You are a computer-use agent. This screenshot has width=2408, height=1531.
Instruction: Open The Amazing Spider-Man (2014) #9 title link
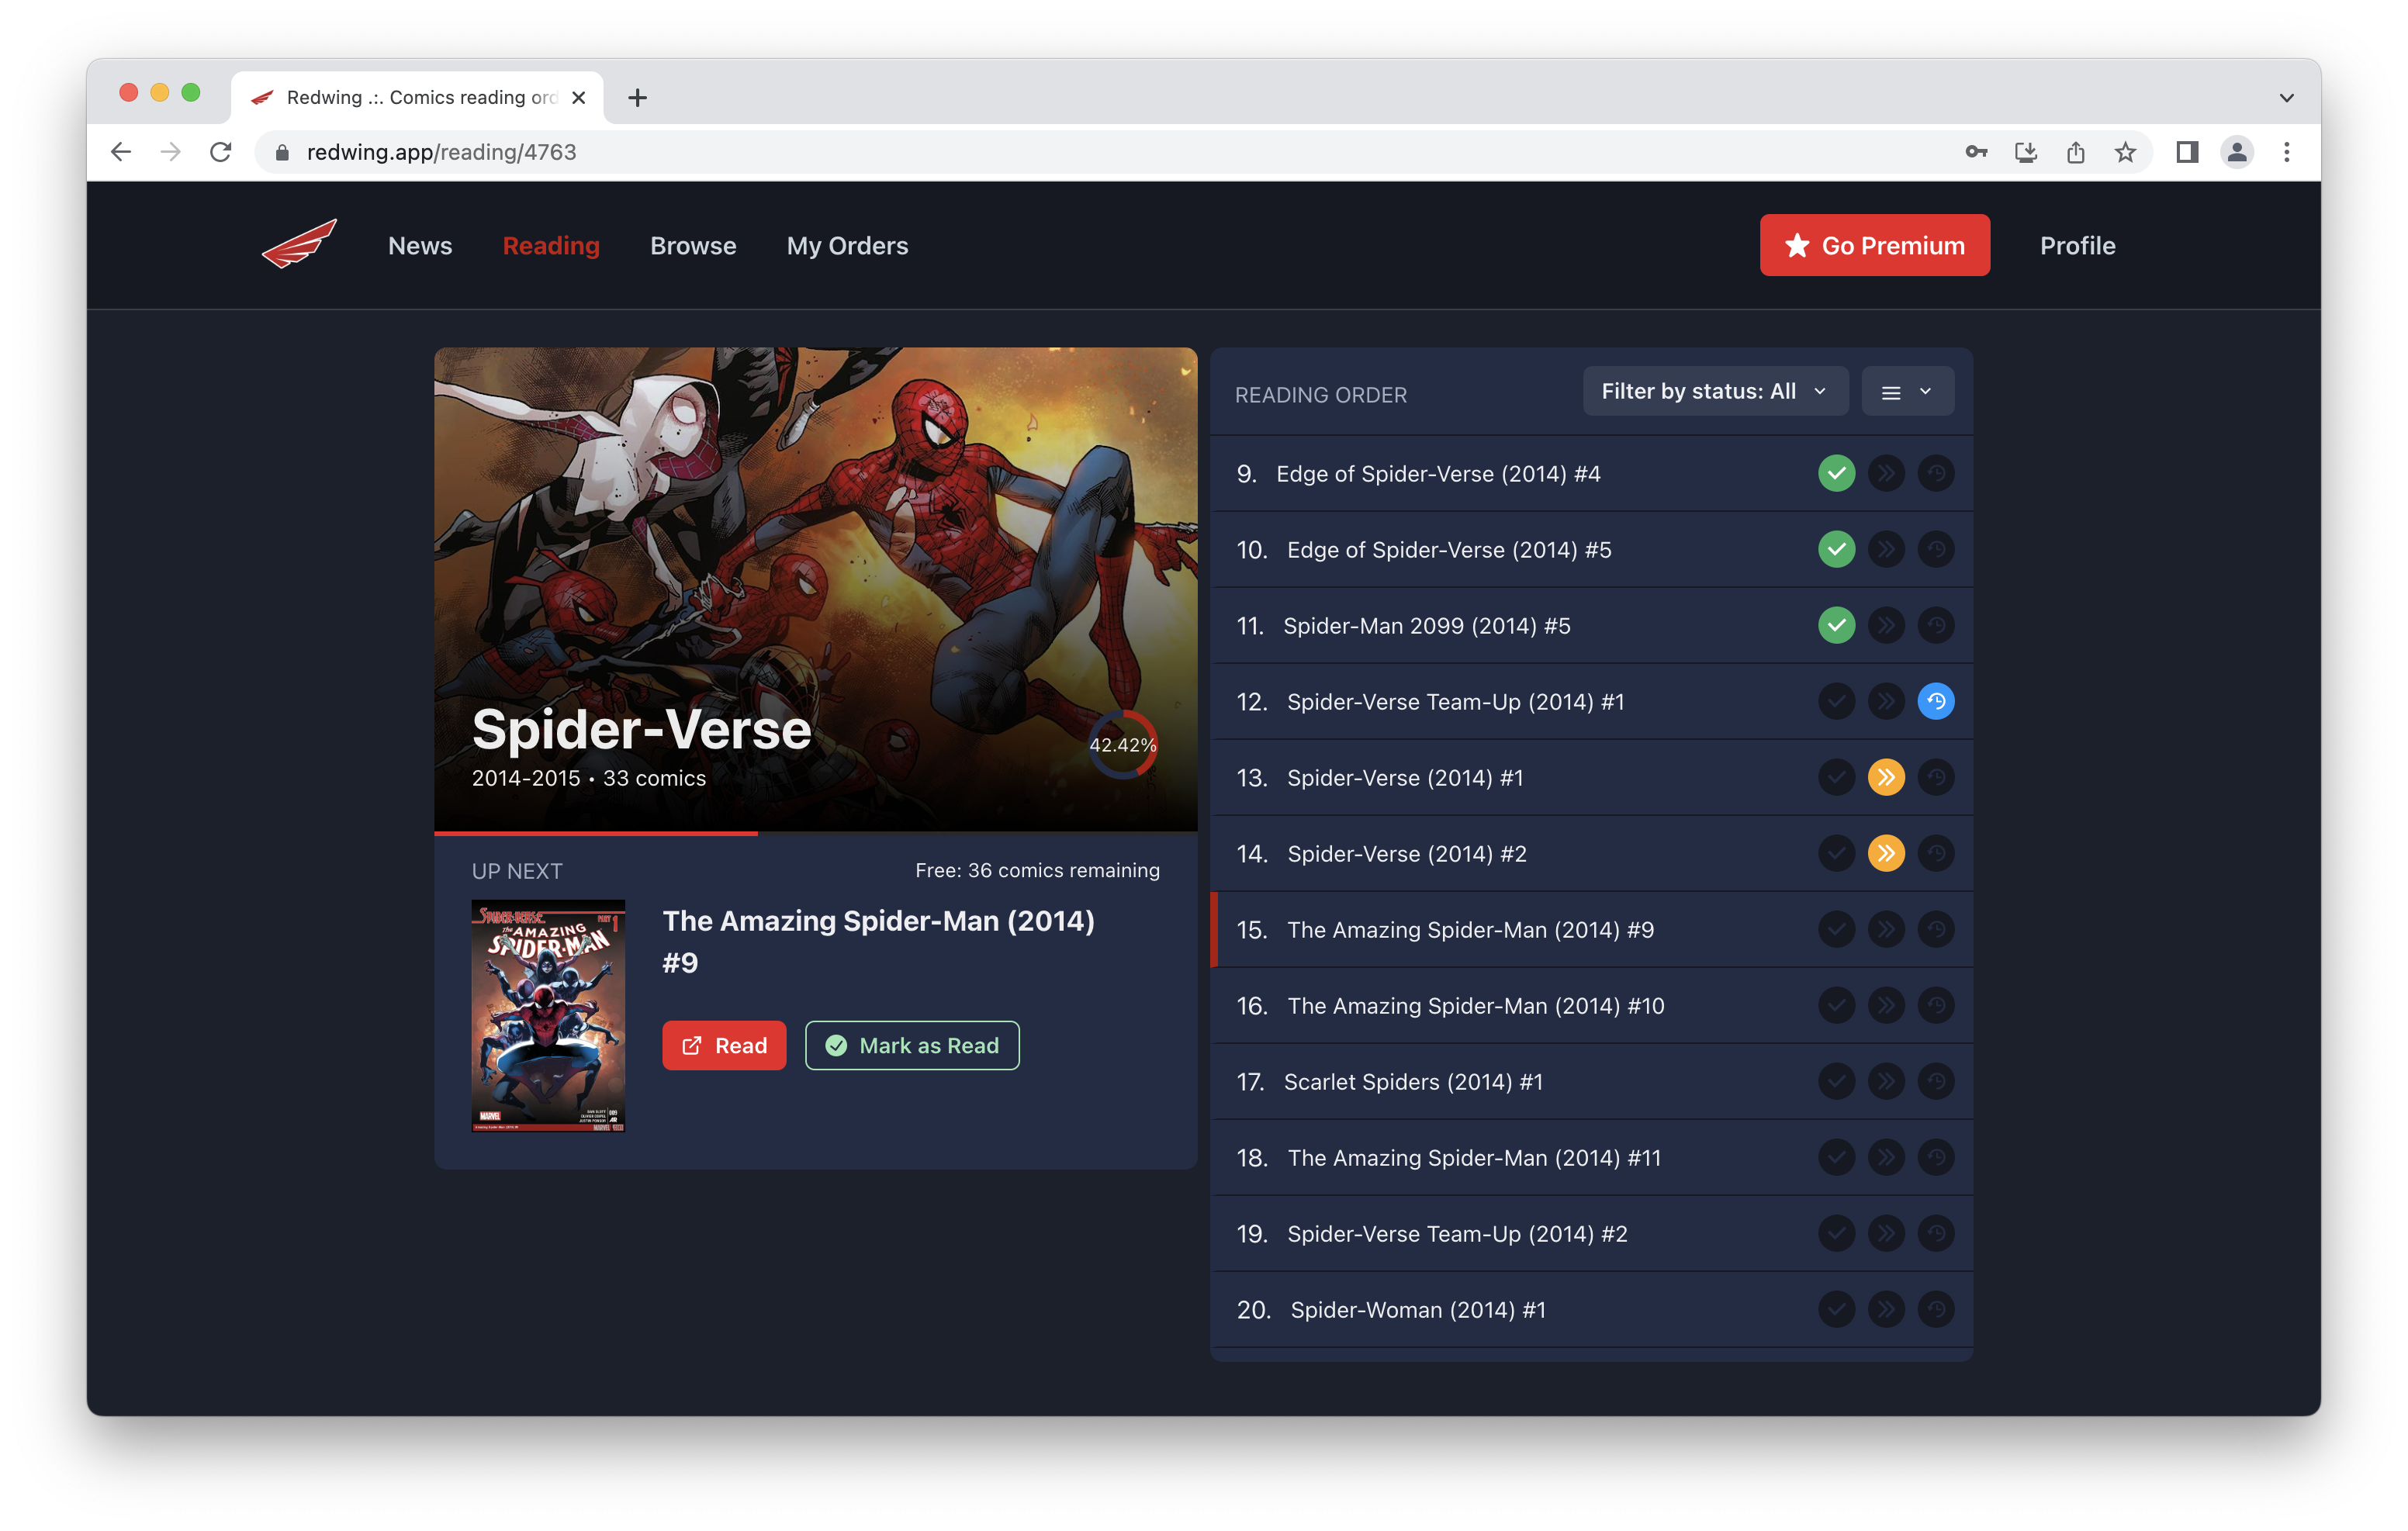tap(878, 941)
